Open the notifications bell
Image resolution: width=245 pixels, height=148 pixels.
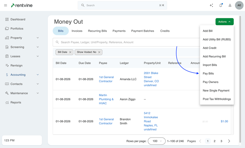(220, 5)
